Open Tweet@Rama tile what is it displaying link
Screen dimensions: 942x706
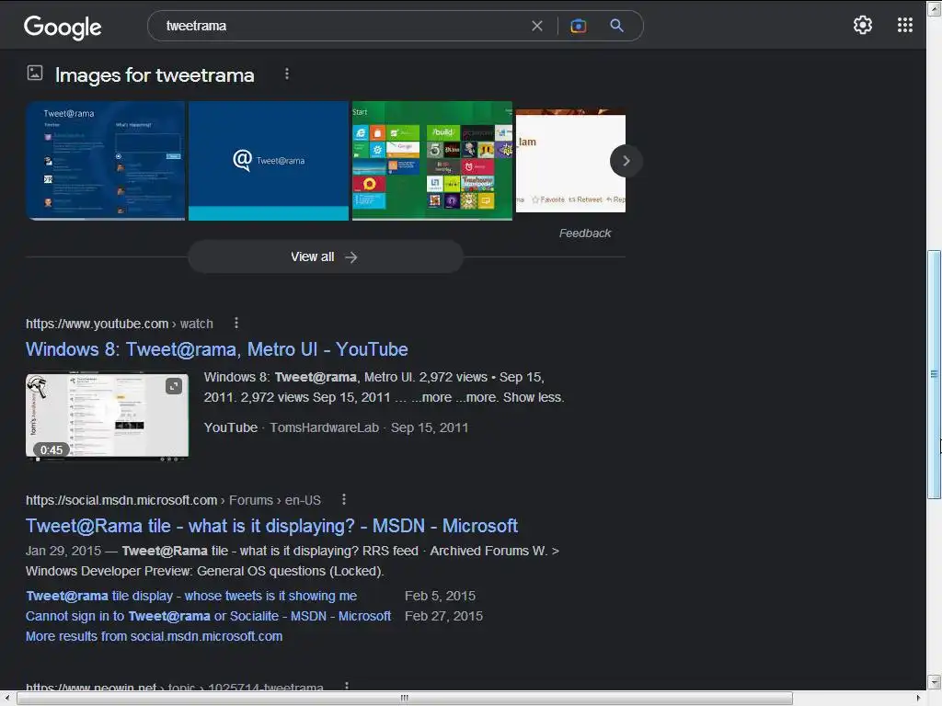point(271,526)
